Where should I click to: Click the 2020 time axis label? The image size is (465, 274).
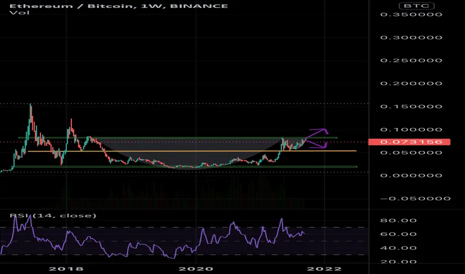pos(196,269)
